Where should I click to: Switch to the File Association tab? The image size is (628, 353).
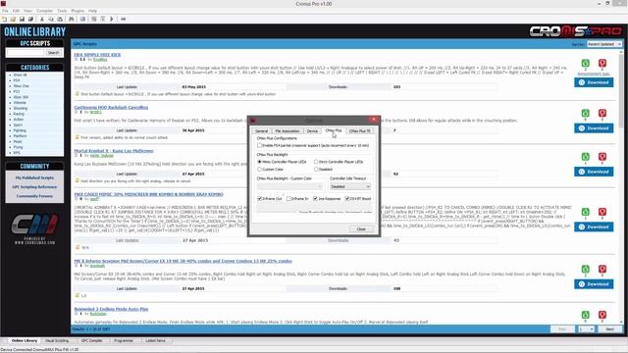click(x=288, y=130)
